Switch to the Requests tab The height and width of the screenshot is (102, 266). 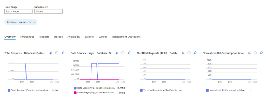click(x=44, y=37)
